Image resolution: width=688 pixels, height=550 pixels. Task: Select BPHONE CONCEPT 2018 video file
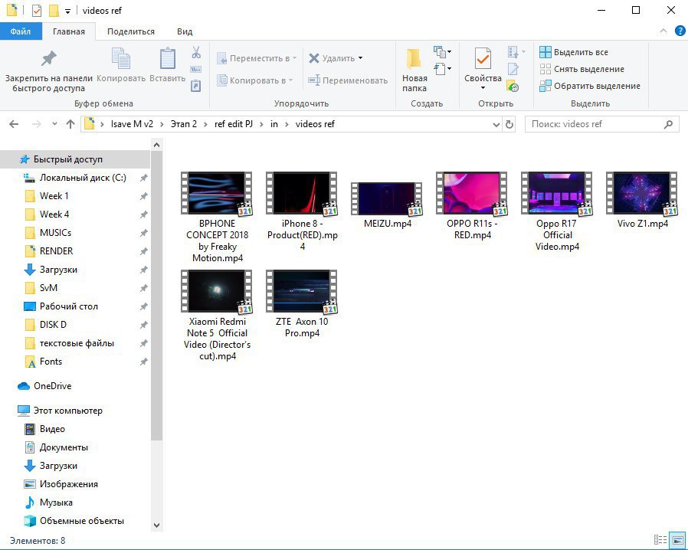tap(217, 218)
